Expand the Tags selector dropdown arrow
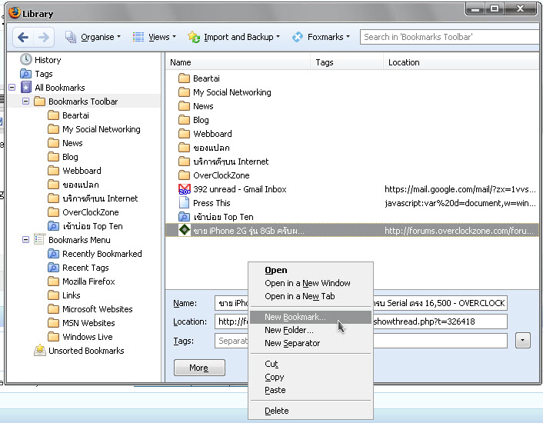This screenshot has height=423, width=543. 523,340
